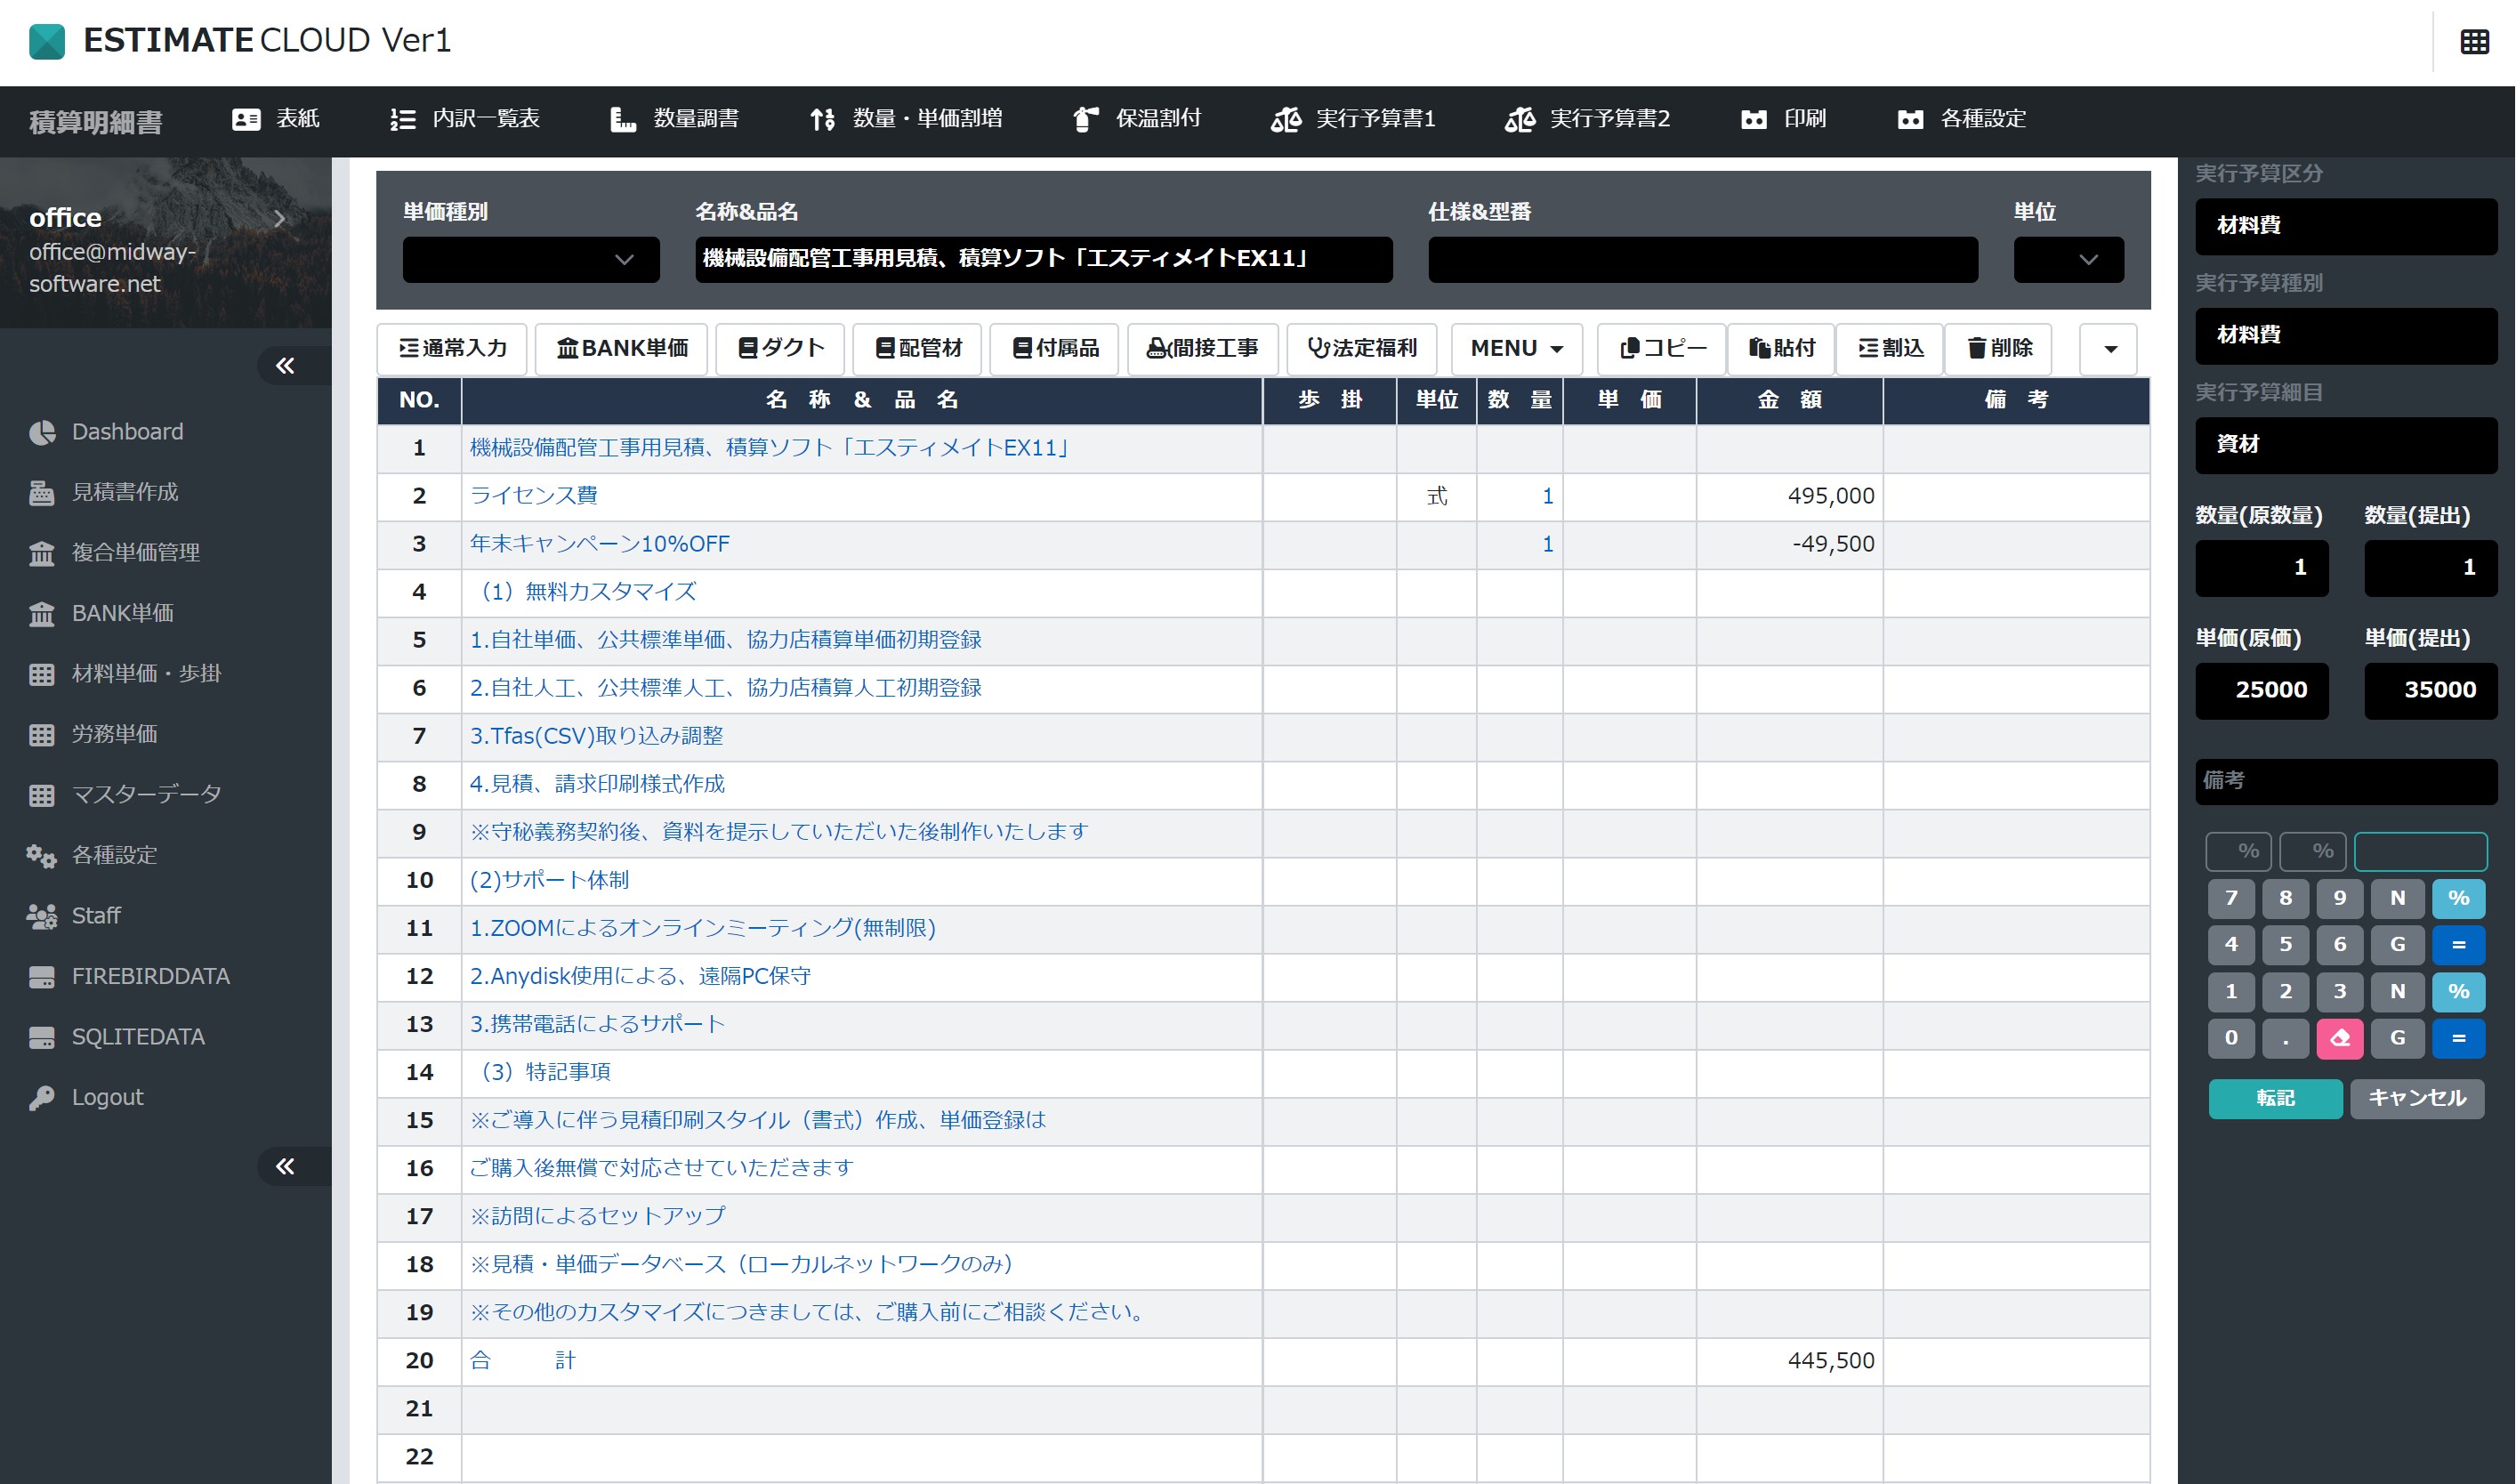Click the 割込 insert row button
The image size is (2516, 1484).
coord(1890,349)
